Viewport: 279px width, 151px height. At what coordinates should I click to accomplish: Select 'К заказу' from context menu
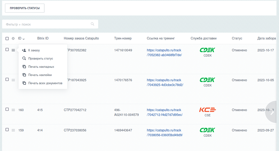click(x=34, y=50)
